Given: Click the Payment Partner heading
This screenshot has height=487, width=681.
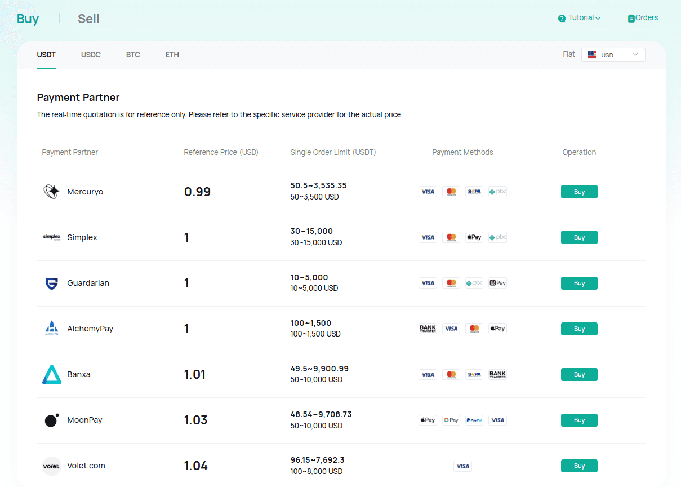Looking at the screenshot, I should (x=78, y=98).
